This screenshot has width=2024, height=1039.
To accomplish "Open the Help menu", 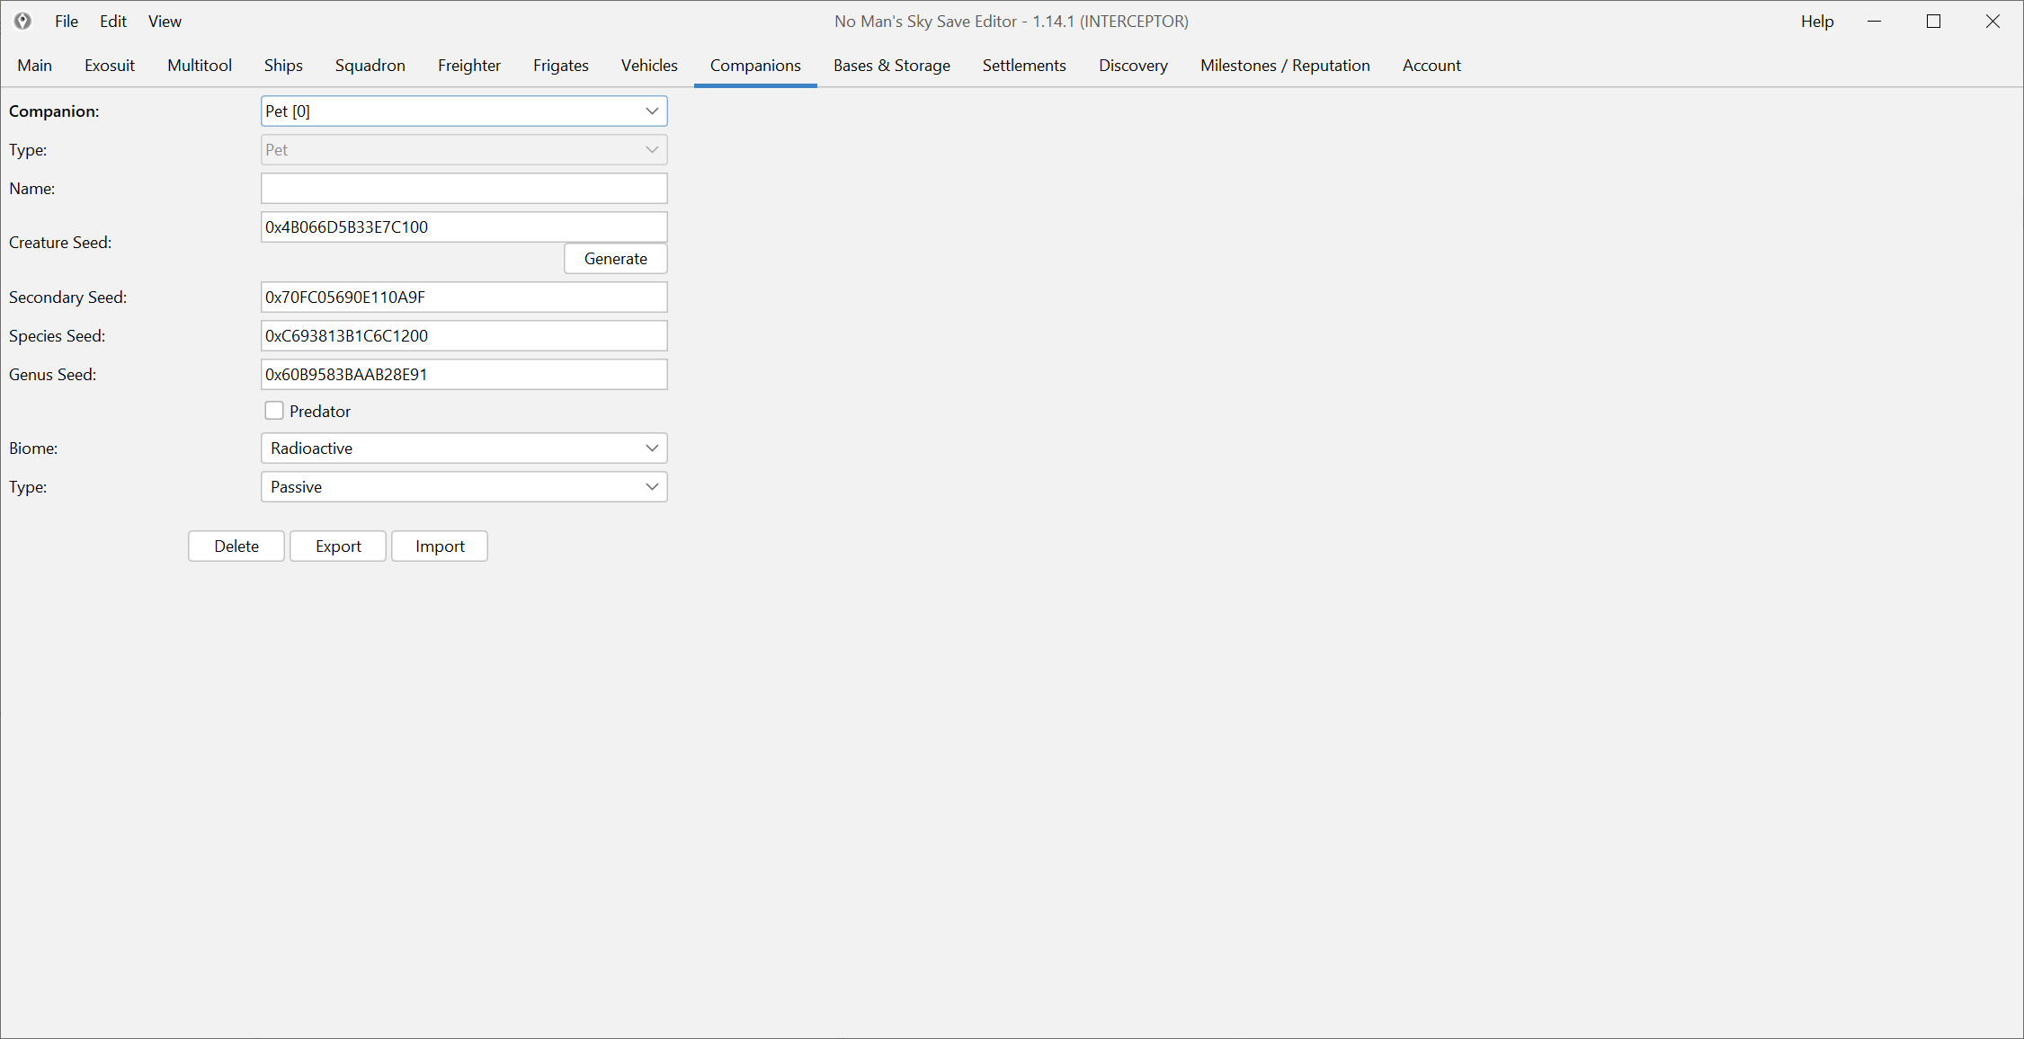I will coord(1816,21).
